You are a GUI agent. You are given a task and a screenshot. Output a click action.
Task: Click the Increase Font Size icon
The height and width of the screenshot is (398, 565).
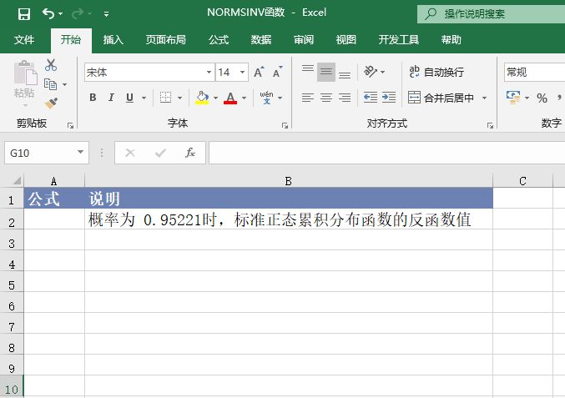click(259, 73)
